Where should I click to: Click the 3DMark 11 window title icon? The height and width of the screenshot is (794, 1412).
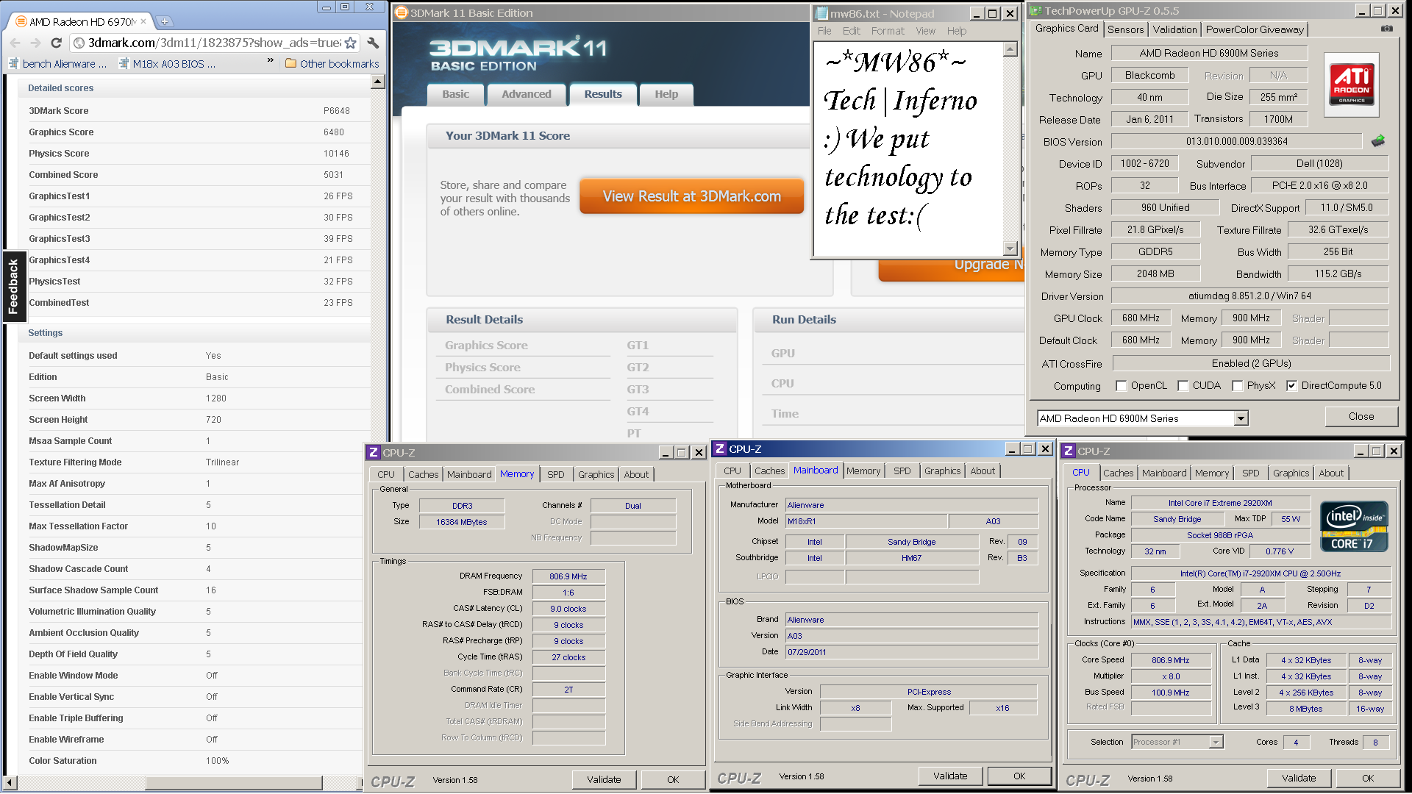coord(402,12)
